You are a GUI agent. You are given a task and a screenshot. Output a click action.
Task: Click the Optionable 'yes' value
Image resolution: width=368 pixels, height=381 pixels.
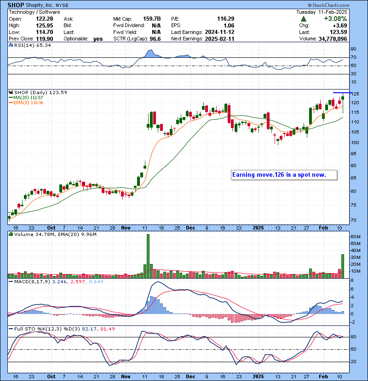click(98, 39)
